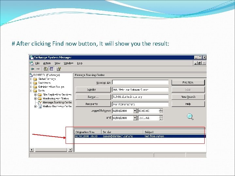Click the Properties help toolbar icon

[59, 69]
